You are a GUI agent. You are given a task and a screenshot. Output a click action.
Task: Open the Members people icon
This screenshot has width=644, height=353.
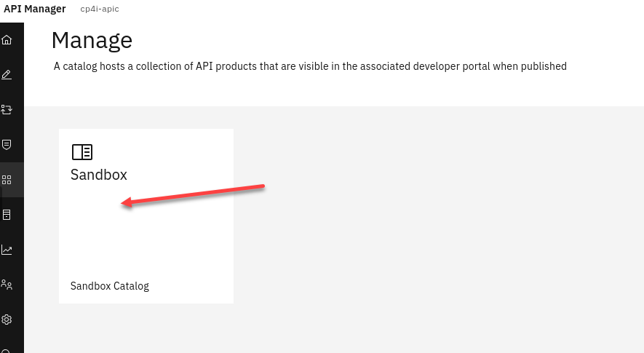point(7,285)
